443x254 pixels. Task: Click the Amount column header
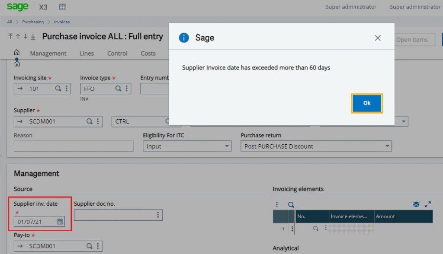pos(404,216)
